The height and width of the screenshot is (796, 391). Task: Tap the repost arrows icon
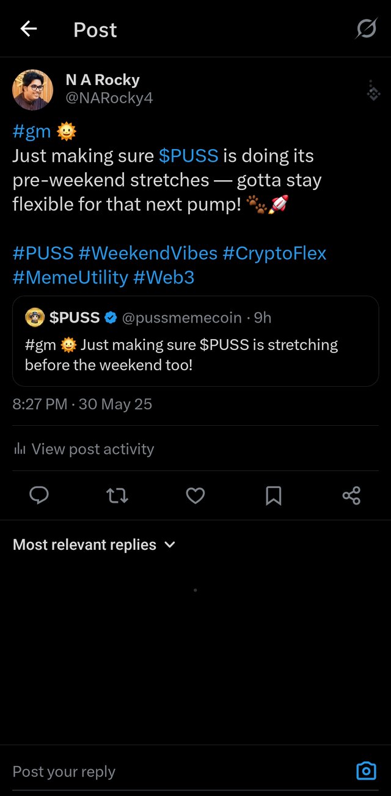pyautogui.click(x=117, y=495)
